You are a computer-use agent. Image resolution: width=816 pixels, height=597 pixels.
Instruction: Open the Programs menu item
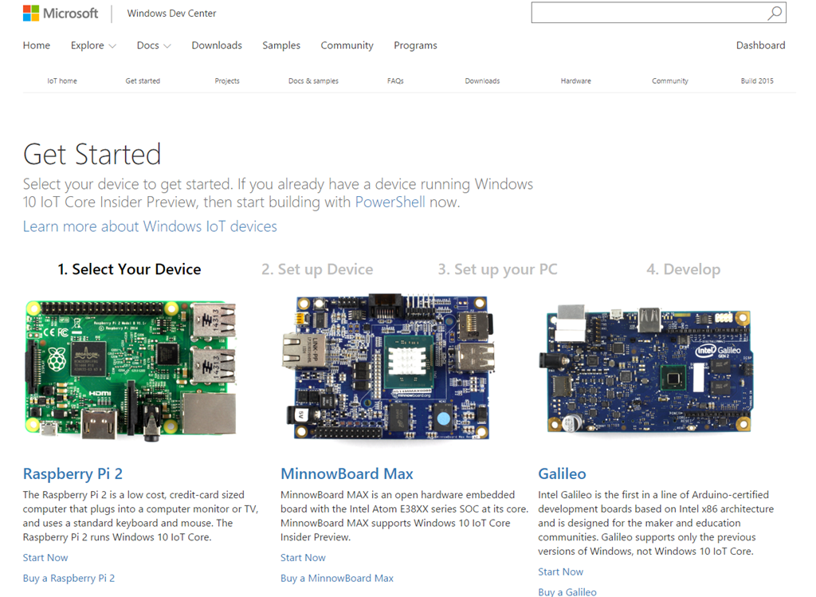click(x=415, y=45)
